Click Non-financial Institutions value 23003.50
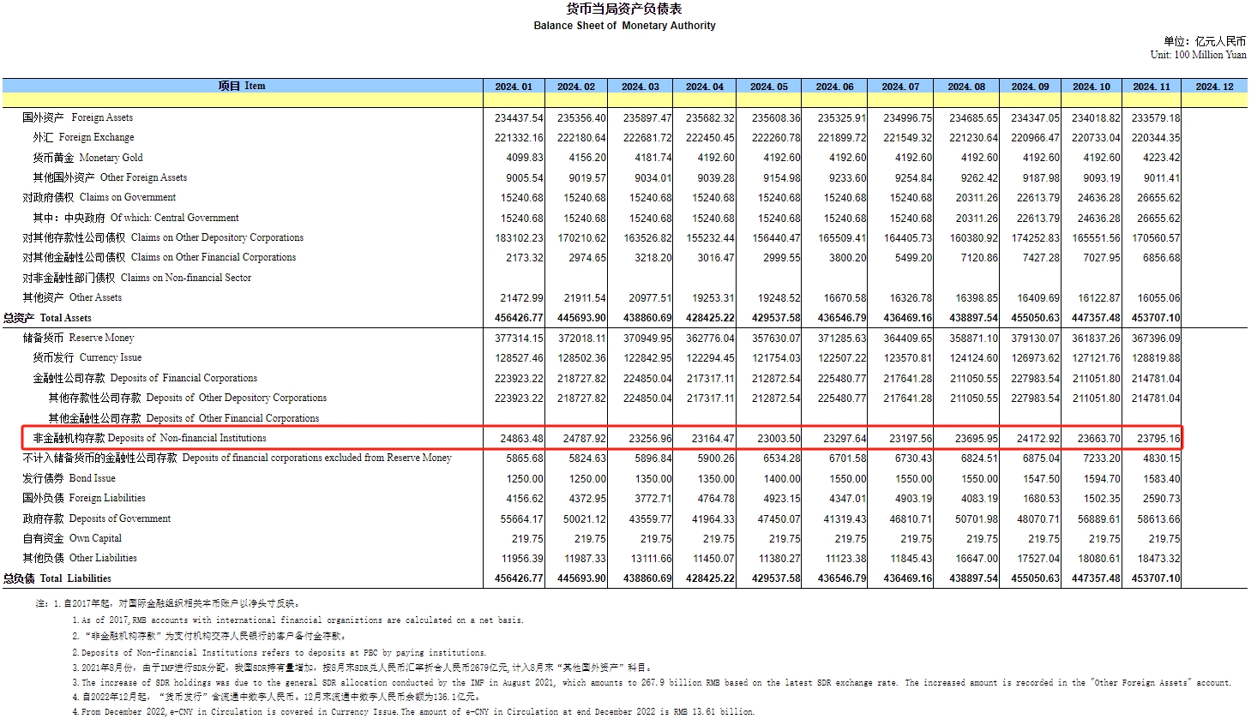 [x=779, y=439]
